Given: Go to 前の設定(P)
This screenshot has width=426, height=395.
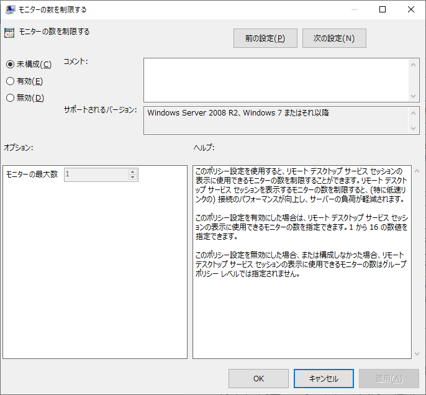Looking at the screenshot, I should (x=265, y=39).
